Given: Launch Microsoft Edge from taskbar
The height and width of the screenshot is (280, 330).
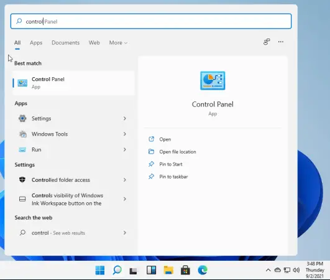Looking at the screenshot, I should tap(203, 270).
